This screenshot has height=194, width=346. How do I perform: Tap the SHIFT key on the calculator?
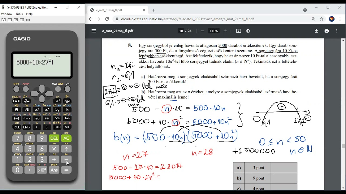tap(16, 89)
